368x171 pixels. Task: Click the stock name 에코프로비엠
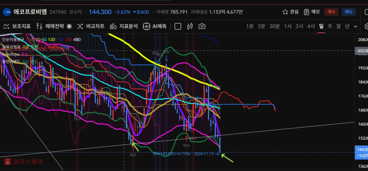coord(30,12)
